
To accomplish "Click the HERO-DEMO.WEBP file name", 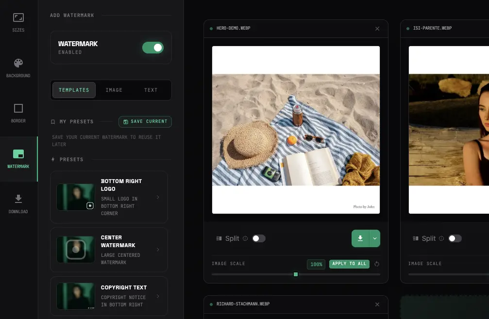I will tap(233, 28).
